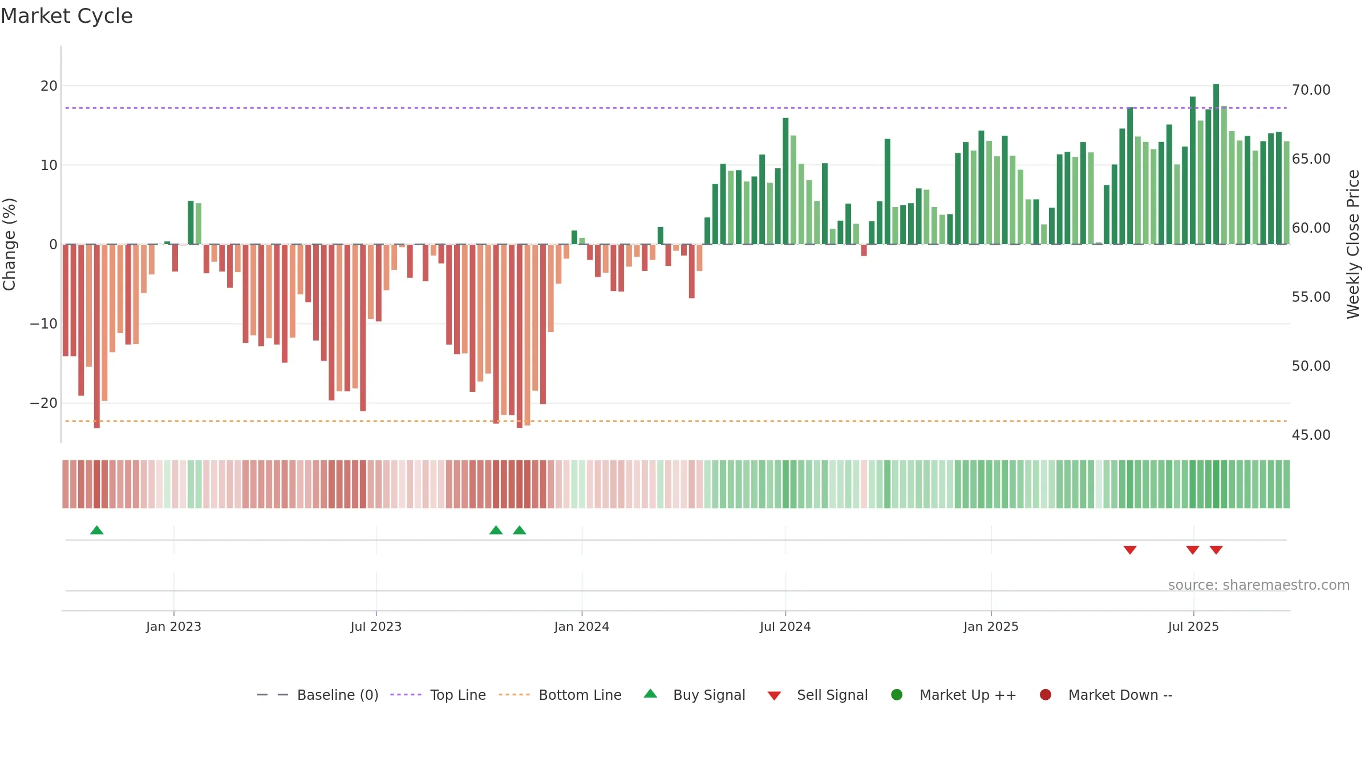Click the green Market Up circle in legend
The image size is (1369, 770).
click(x=897, y=695)
